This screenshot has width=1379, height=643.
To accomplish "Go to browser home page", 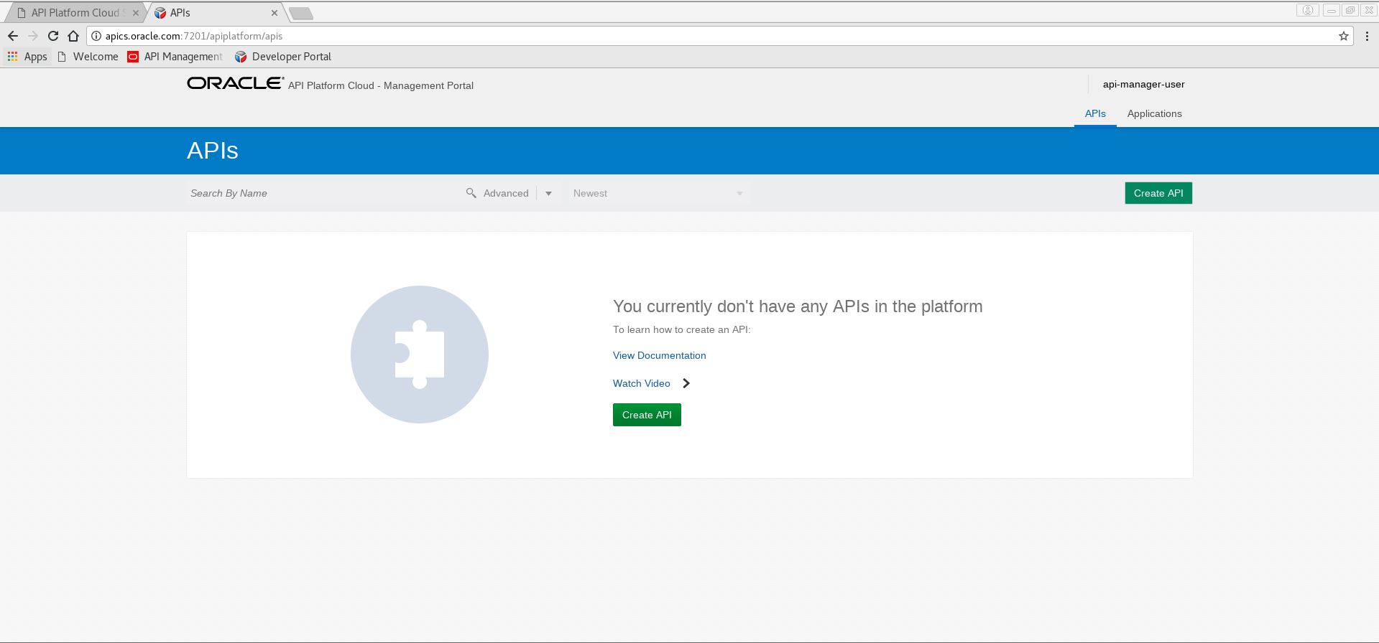I will coord(73,36).
